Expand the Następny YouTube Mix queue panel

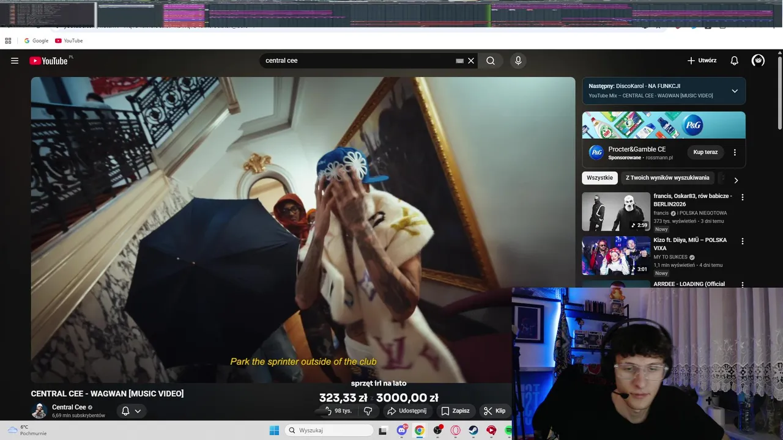[x=735, y=91]
